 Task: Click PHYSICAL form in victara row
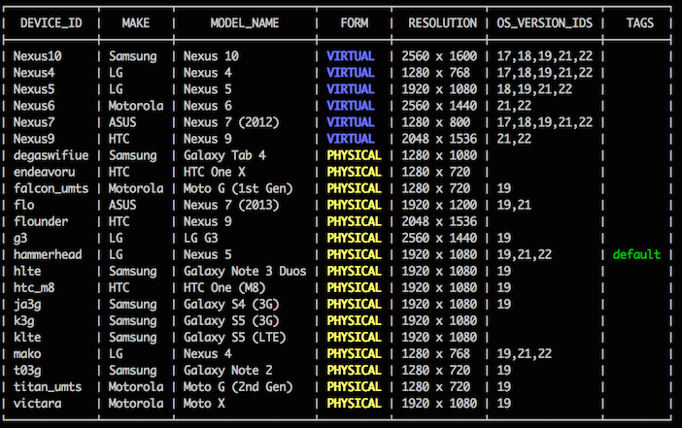pos(354,403)
